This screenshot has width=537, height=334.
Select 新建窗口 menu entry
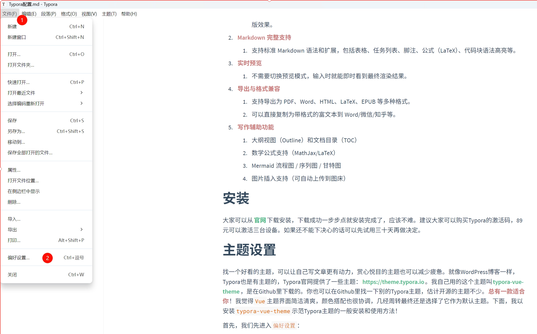point(46,37)
